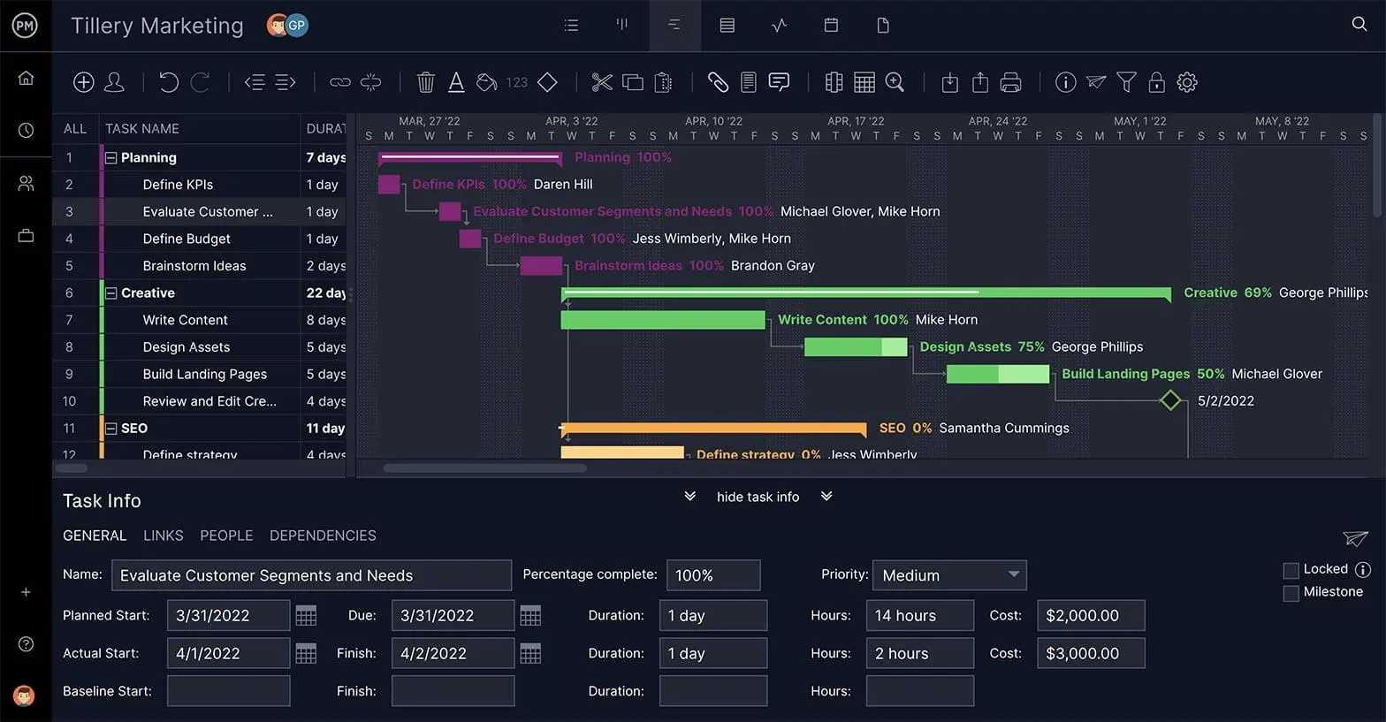Click the link tasks chain icon
Image resolution: width=1386 pixels, height=722 pixels.
340,82
